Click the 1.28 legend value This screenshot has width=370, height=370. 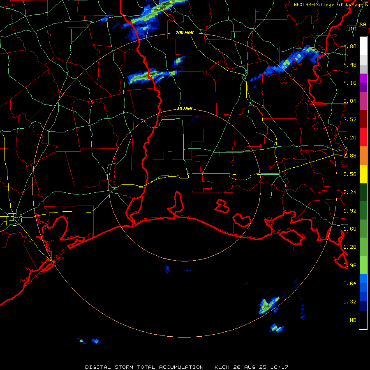click(x=350, y=247)
